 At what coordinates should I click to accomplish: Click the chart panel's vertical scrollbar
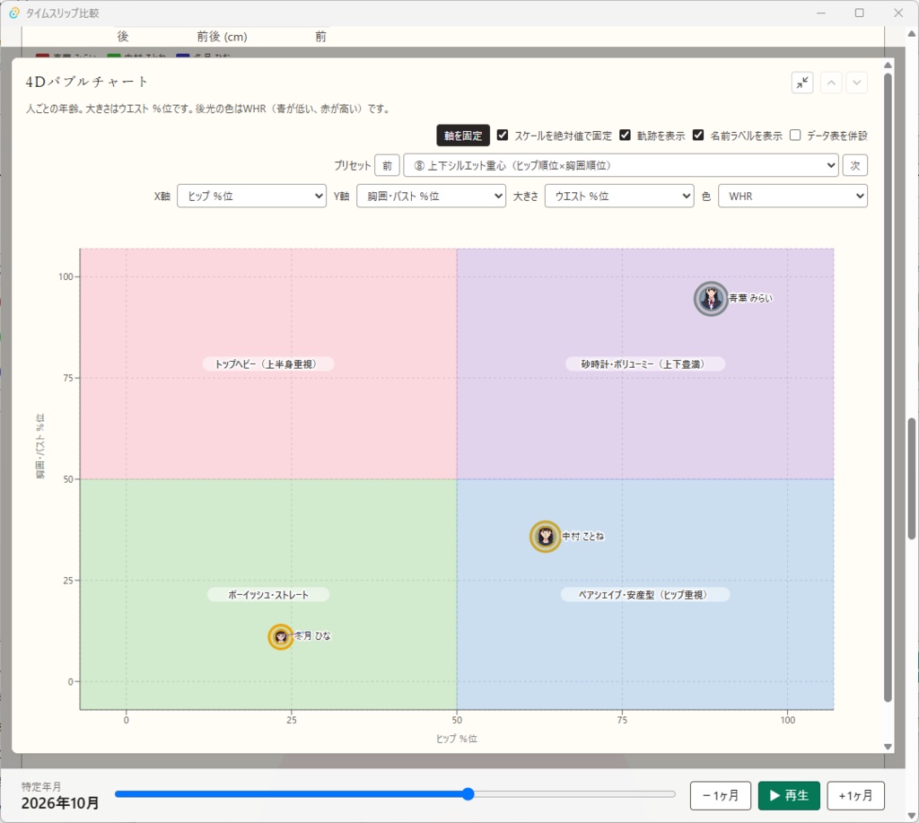click(x=888, y=387)
